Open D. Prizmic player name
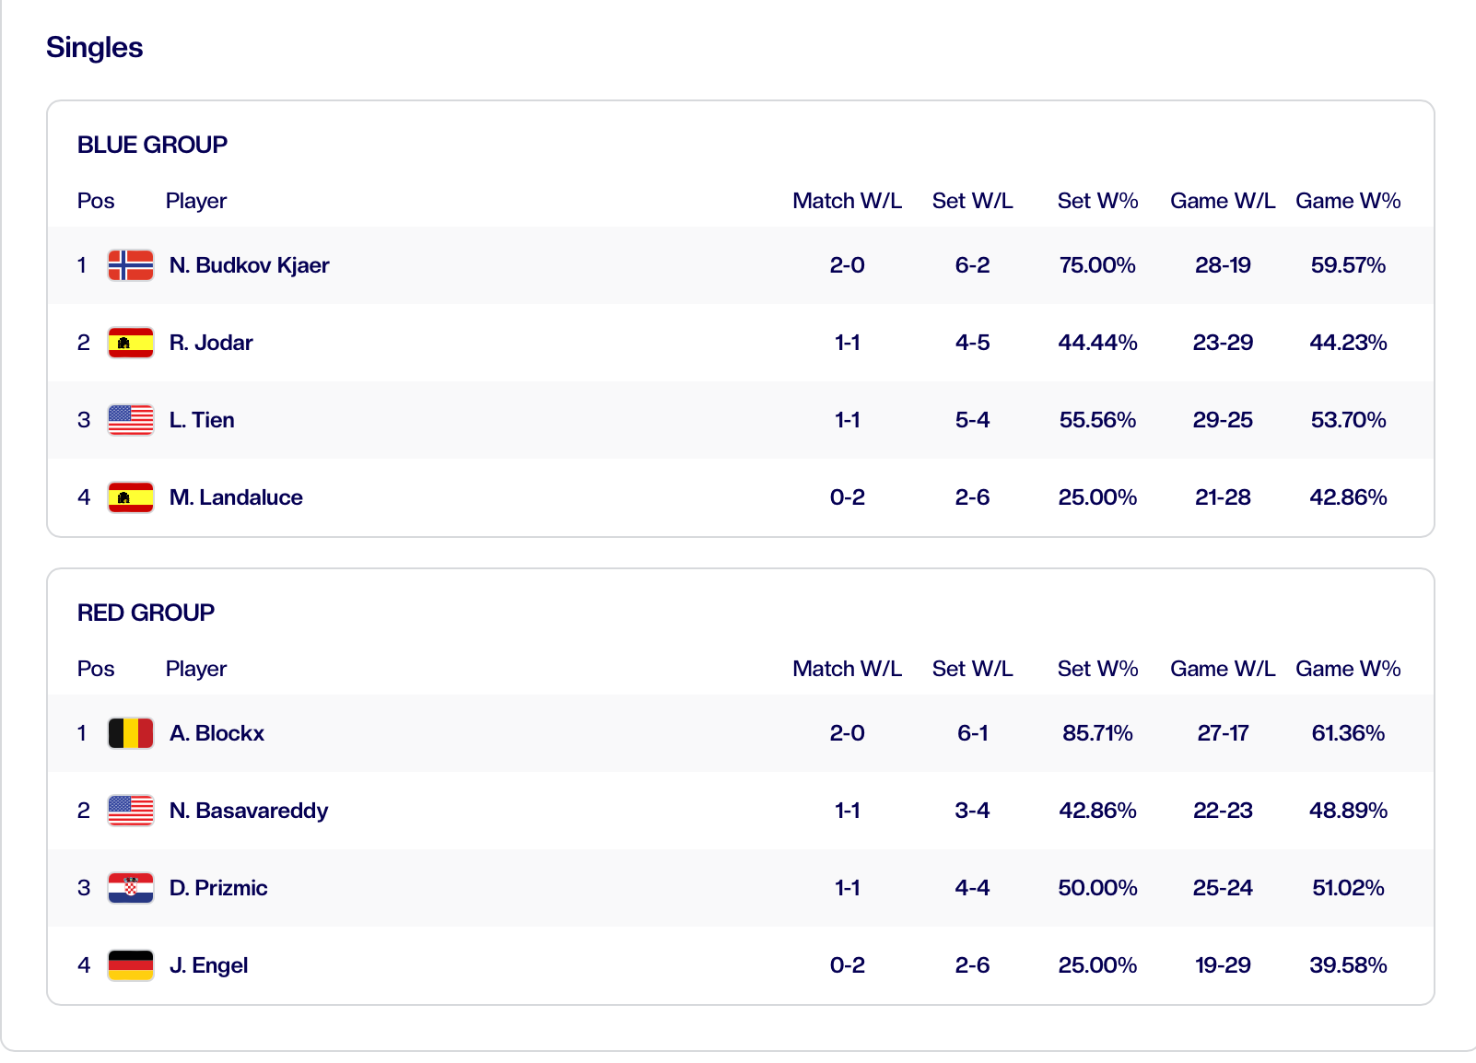This screenshot has height=1063, width=1476. pos(218,888)
